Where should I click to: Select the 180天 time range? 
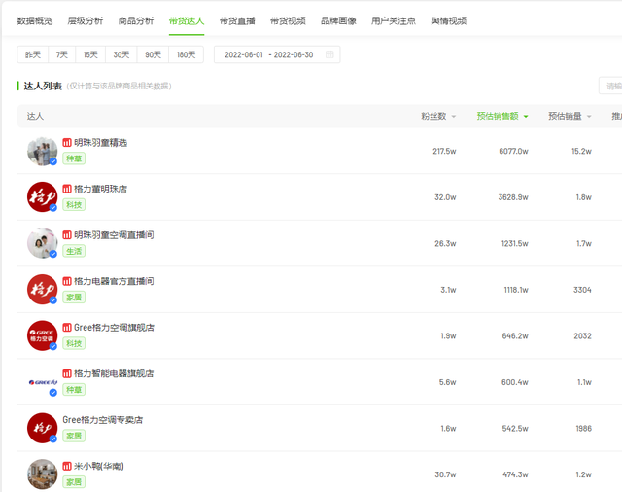(x=186, y=54)
